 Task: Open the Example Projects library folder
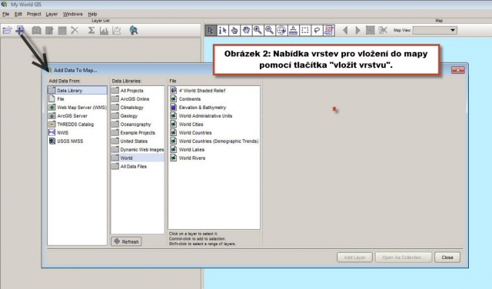click(138, 133)
